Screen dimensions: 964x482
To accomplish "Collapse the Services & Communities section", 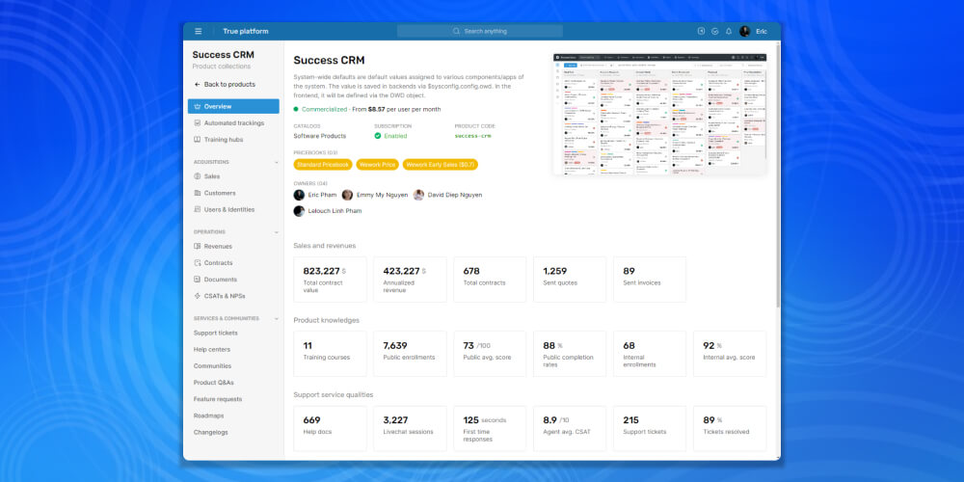I will [x=276, y=318].
